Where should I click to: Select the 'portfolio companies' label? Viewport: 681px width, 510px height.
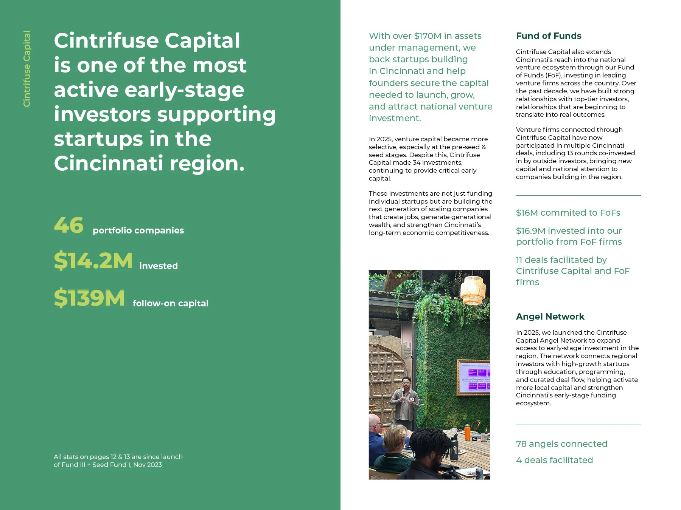point(138,230)
